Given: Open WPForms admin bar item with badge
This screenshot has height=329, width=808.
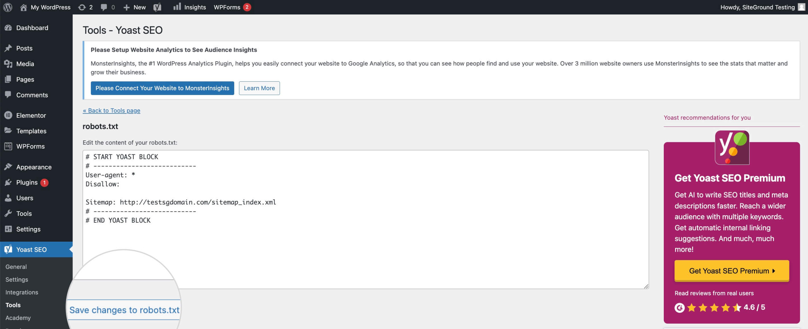Looking at the screenshot, I should click(x=232, y=7).
